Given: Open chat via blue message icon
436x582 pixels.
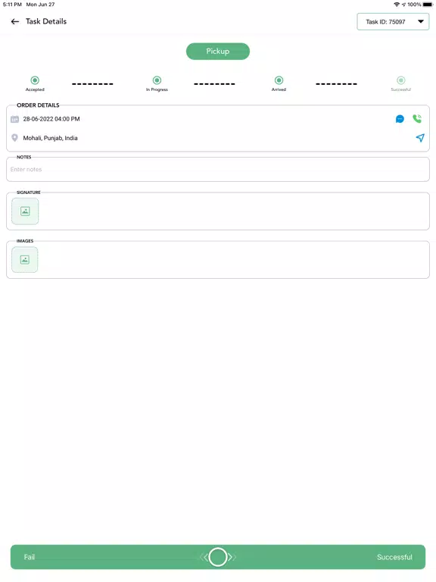Looking at the screenshot, I should tap(400, 119).
